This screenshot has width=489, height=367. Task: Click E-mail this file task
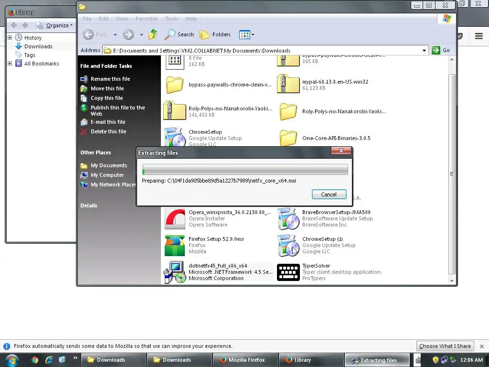108,122
